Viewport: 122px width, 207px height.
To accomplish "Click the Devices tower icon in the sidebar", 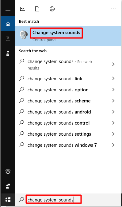I will pos(8,53).
